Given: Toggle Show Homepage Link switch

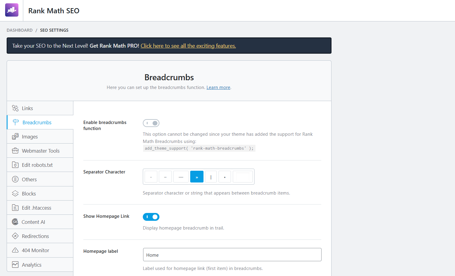Looking at the screenshot, I should click(x=151, y=217).
